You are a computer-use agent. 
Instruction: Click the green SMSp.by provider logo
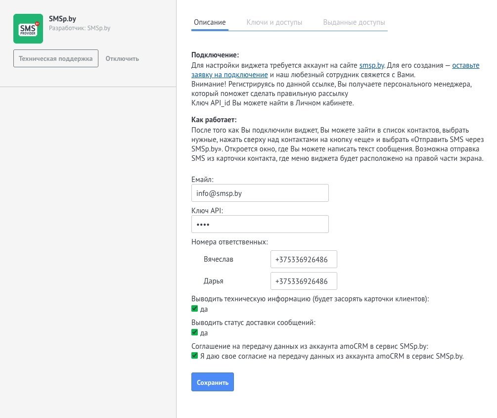28,28
